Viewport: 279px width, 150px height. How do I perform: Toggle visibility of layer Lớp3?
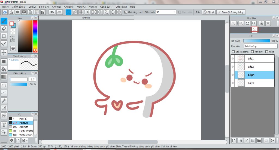click(233, 83)
